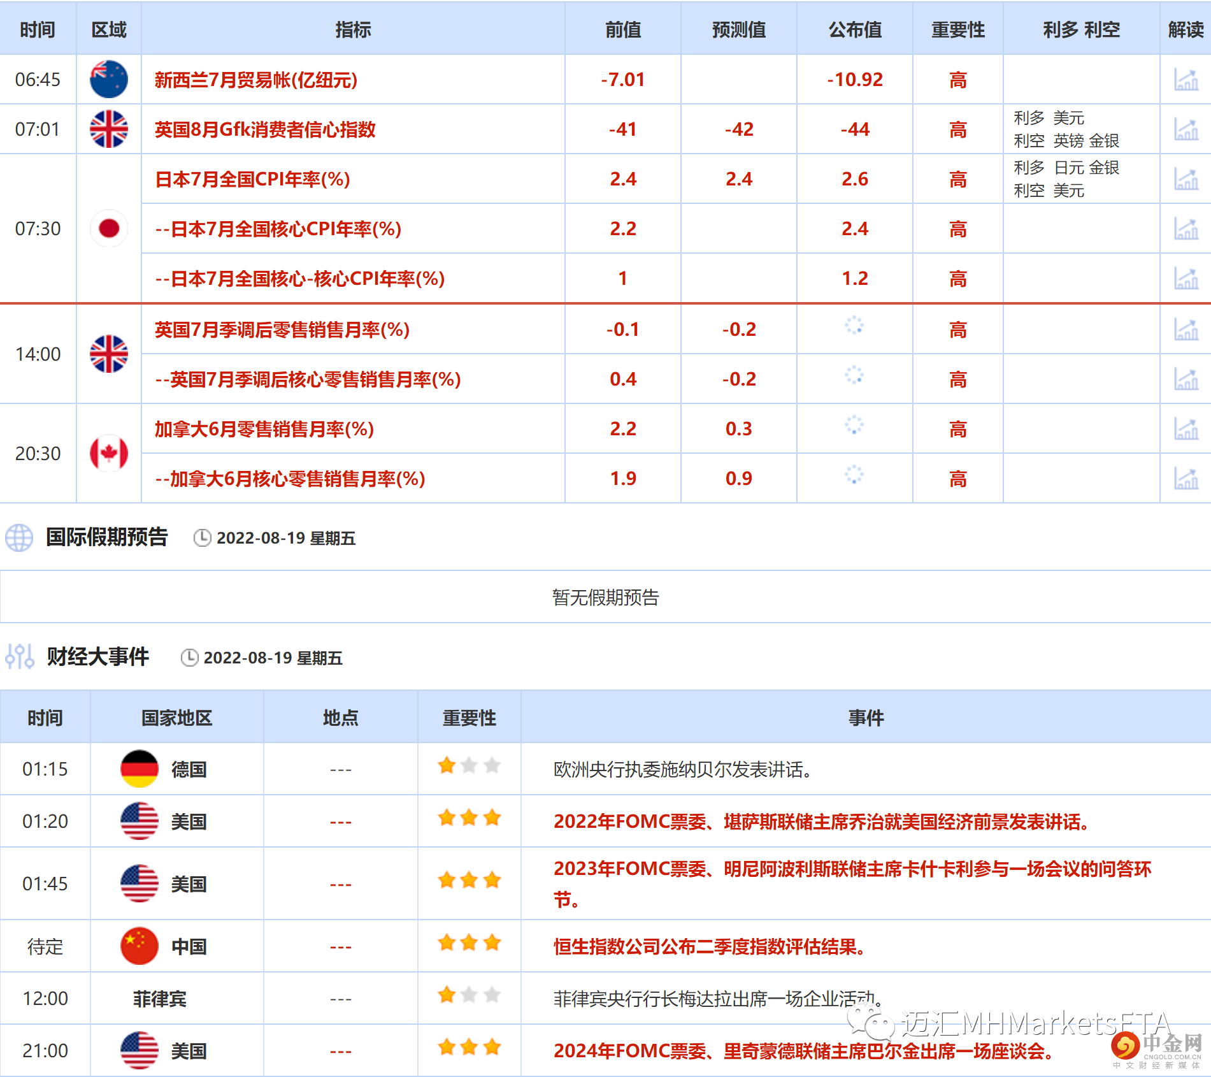This screenshot has width=1211, height=1077.
Task: Click the Germany flag for the 01:15 event
Action: pos(140,769)
